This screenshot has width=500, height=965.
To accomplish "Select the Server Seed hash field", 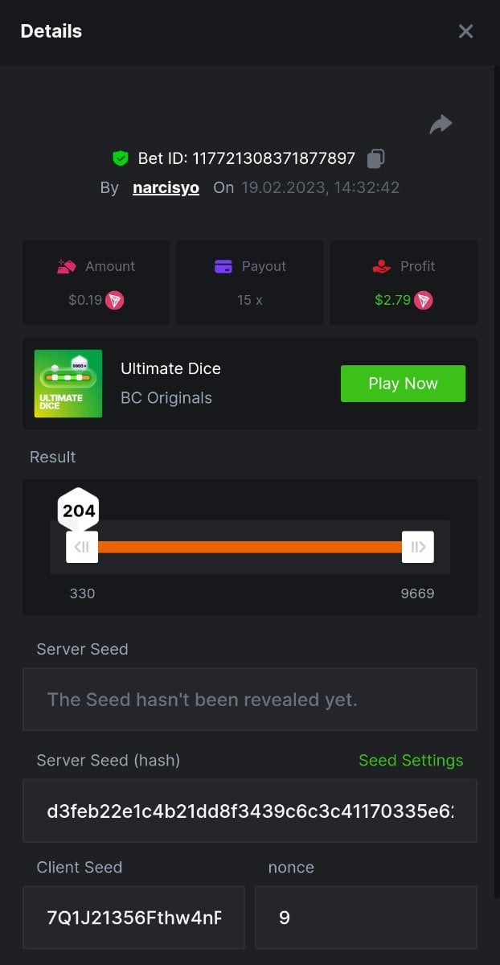I will point(249,811).
